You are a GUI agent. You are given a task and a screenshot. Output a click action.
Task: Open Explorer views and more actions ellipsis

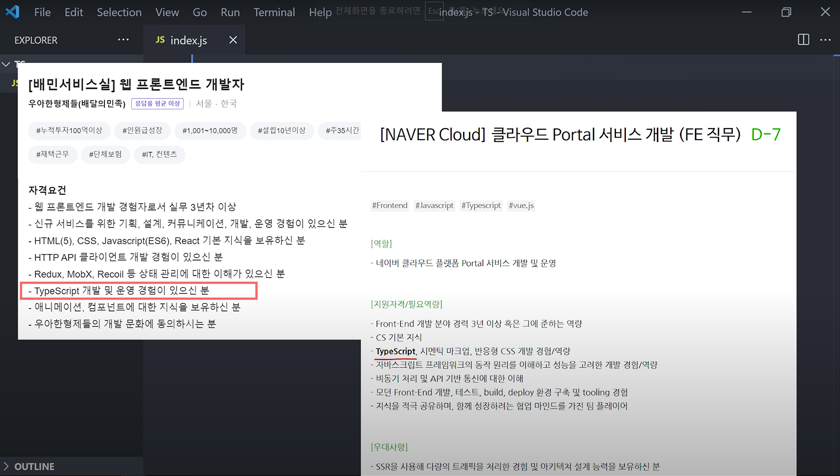(x=123, y=40)
